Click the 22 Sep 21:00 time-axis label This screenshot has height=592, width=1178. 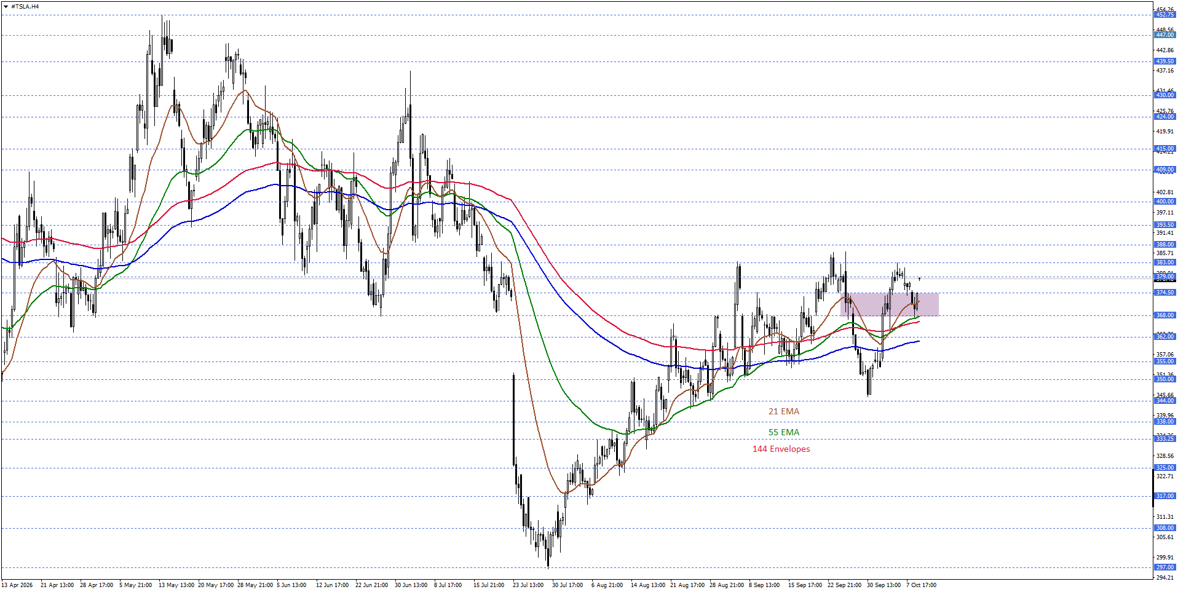click(844, 585)
